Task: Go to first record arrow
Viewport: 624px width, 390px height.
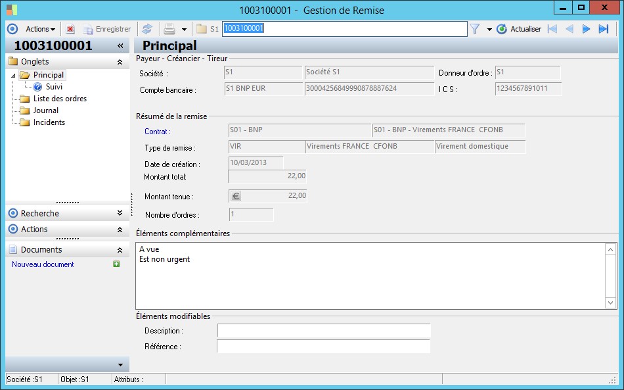Action: pos(552,29)
